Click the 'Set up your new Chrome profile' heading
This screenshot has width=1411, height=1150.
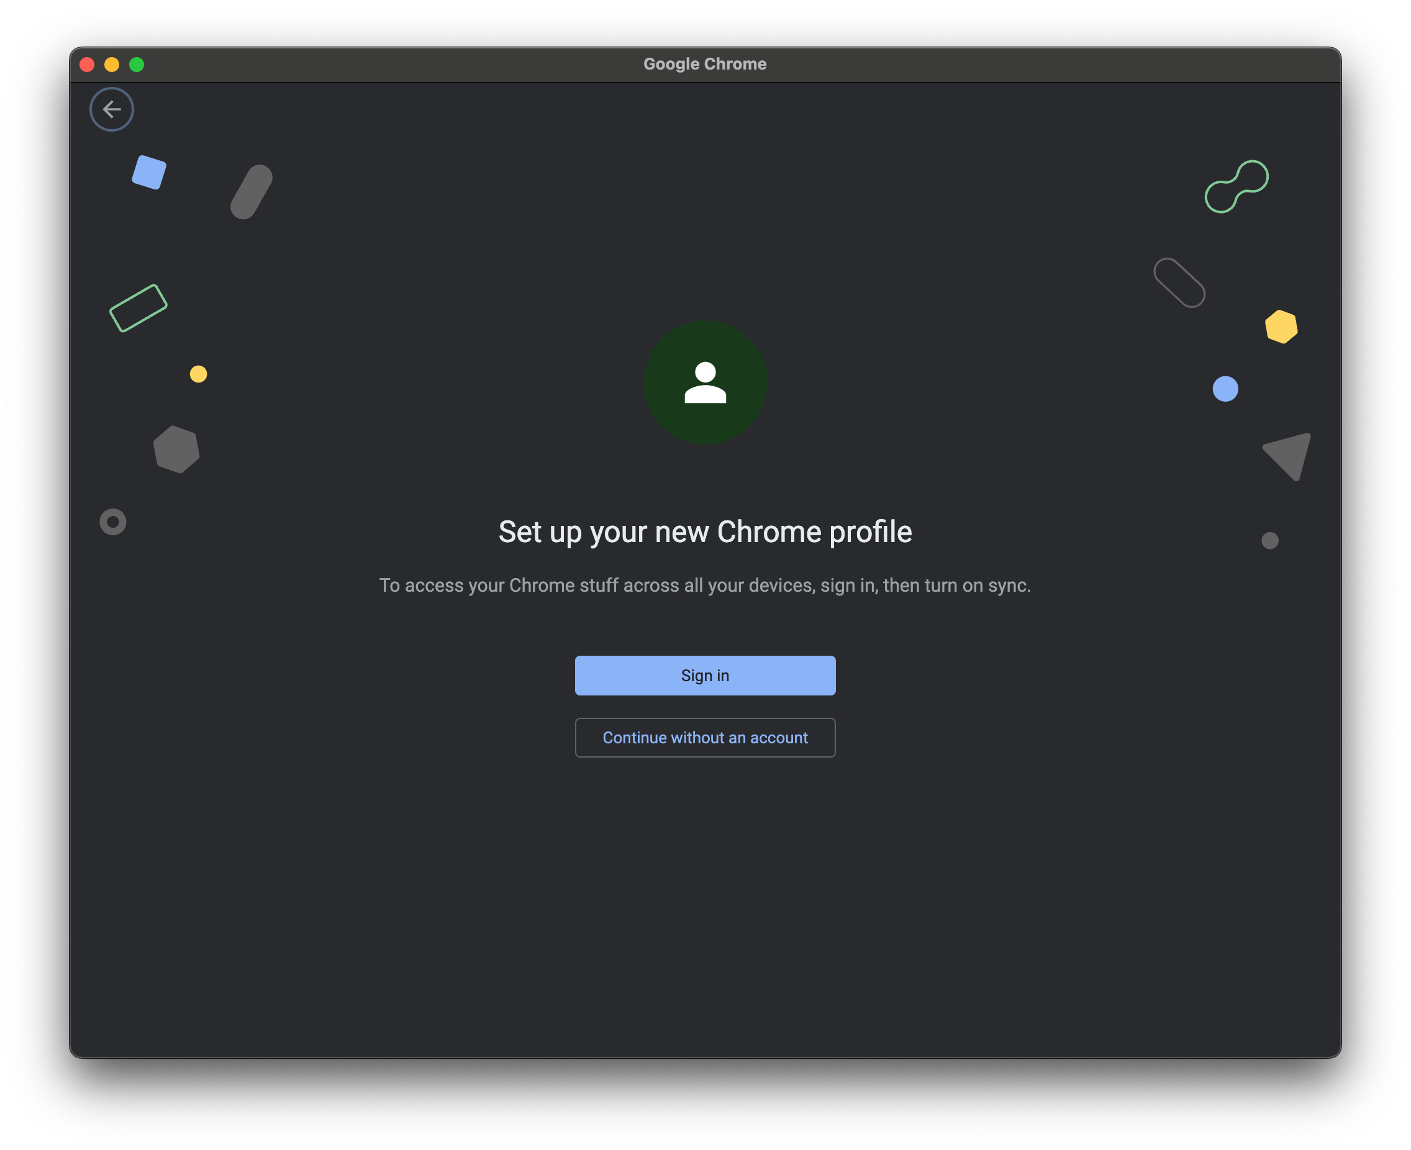tap(705, 532)
